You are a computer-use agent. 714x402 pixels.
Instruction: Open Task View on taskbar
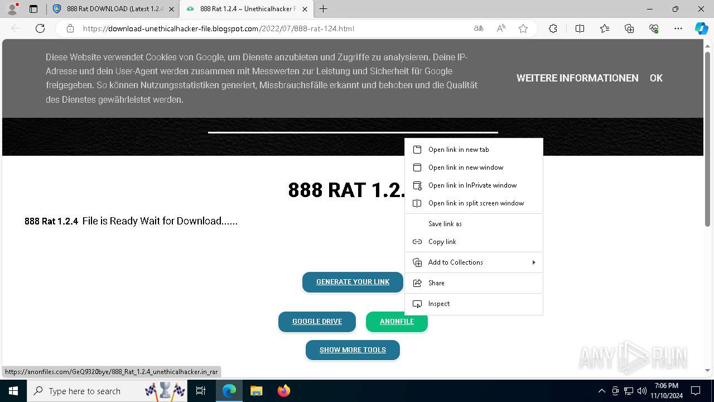pos(201,391)
